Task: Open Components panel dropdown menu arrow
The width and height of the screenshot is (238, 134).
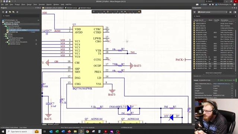Action: click(x=232, y=8)
